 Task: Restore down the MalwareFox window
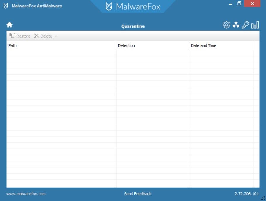[x=239, y=3]
